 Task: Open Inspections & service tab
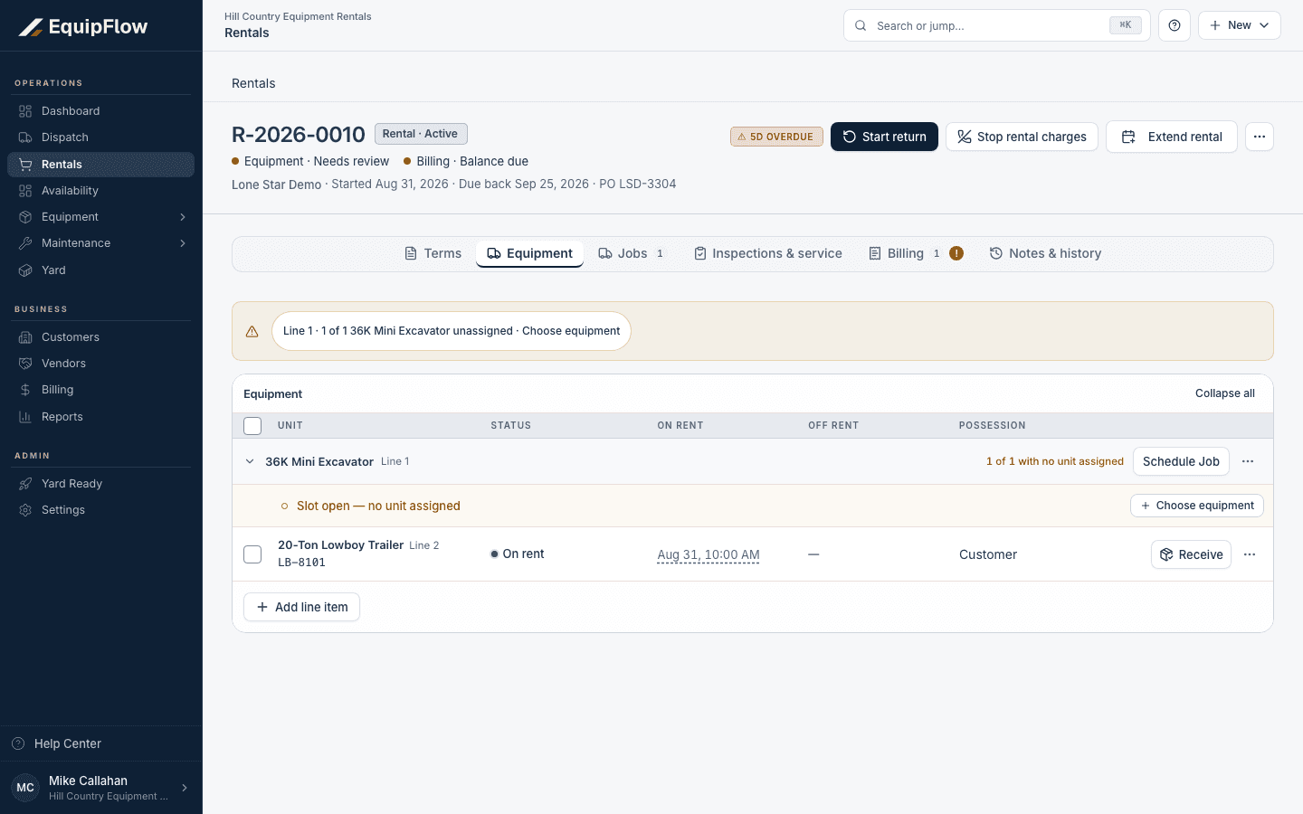(x=767, y=253)
